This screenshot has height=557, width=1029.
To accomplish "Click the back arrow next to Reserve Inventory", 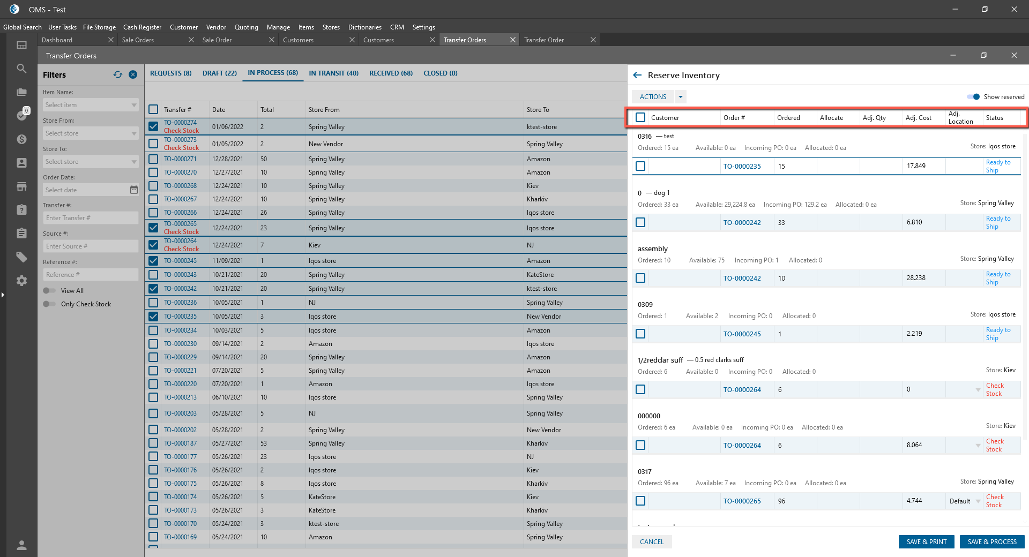I will [637, 76].
